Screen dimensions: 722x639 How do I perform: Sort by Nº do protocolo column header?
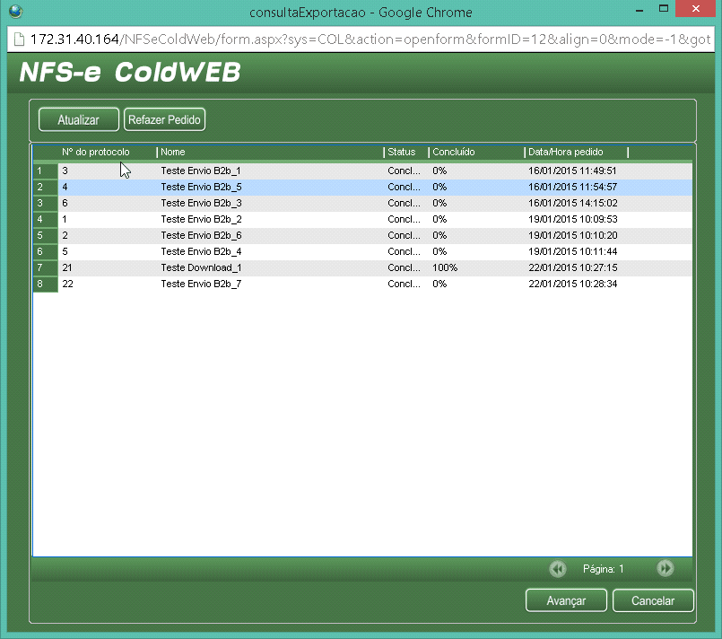pos(96,153)
